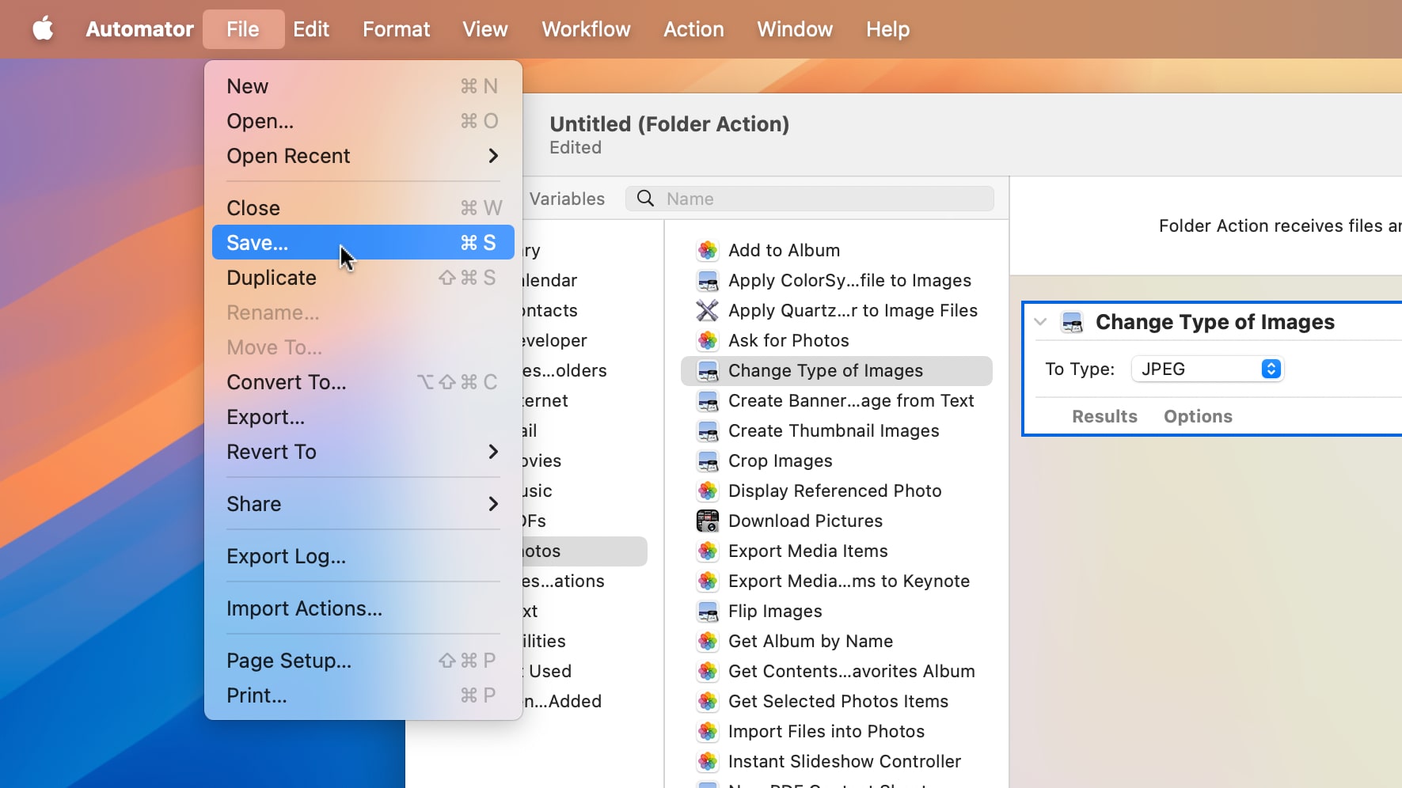Select Open in the File menu
Viewport: 1402px width, 788px height.
363,121
